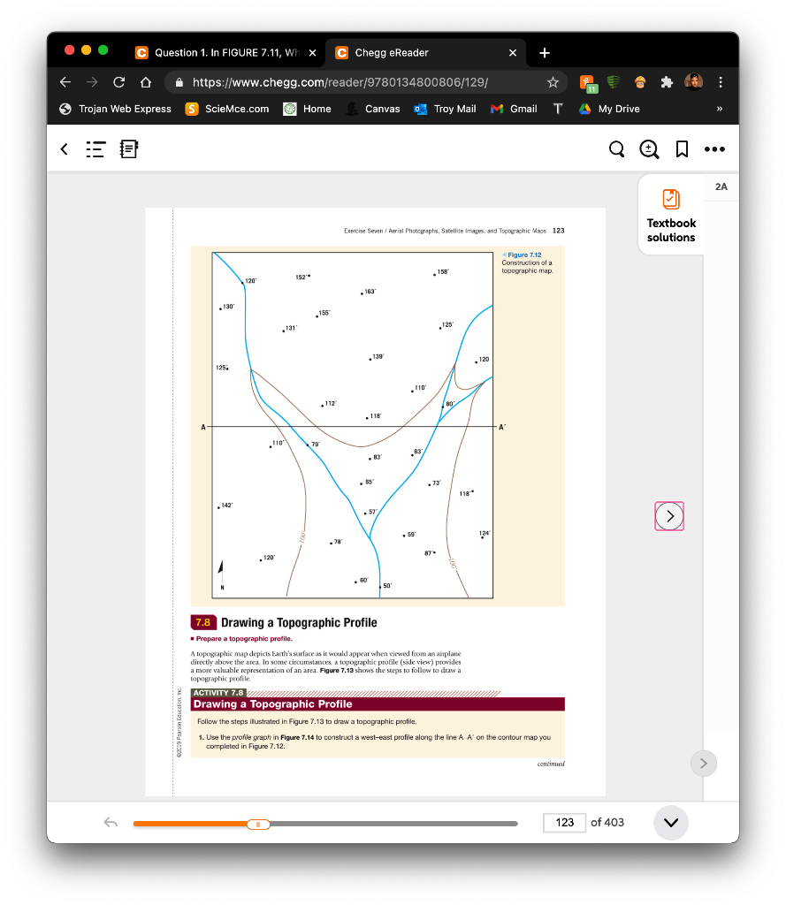The height and width of the screenshot is (905, 786).
Task: Expand the page navigation down chevron
Action: click(670, 823)
